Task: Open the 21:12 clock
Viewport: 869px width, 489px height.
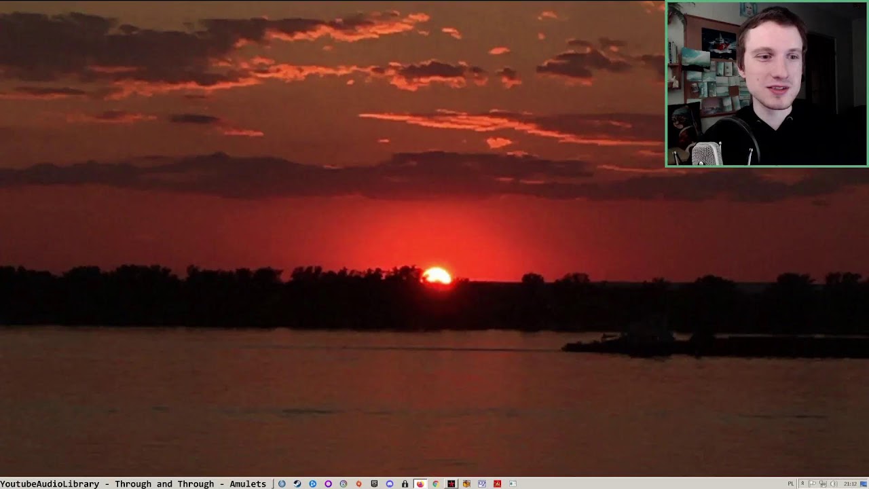Action: [x=850, y=484]
